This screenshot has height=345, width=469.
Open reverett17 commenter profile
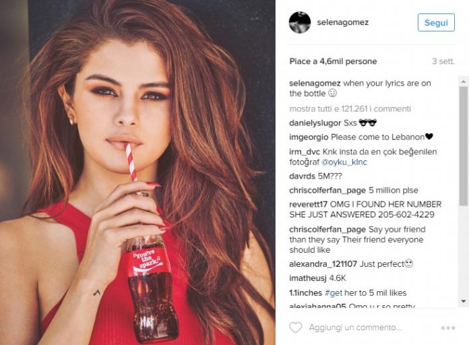309,204
